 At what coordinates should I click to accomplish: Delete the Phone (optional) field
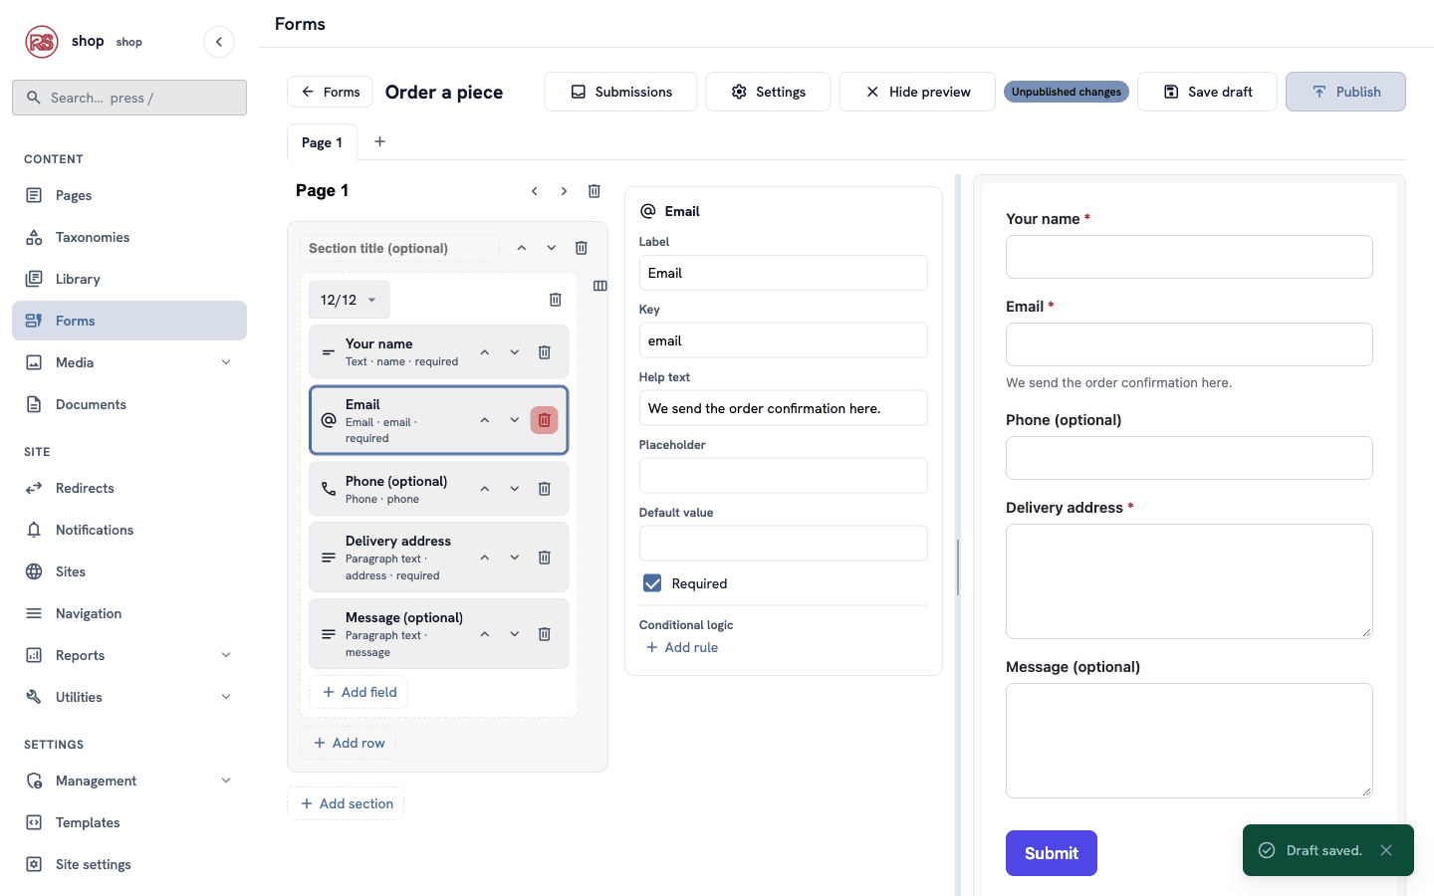point(545,489)
